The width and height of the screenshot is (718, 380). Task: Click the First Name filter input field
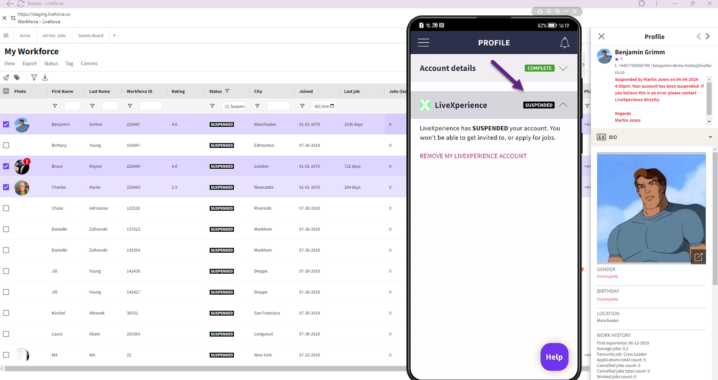pyautogui.click(x=72, y=106)
